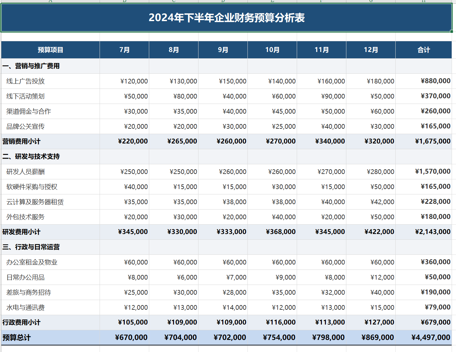Select the 研发费用小计 label cell
The image size is (456, 352).
50,232
